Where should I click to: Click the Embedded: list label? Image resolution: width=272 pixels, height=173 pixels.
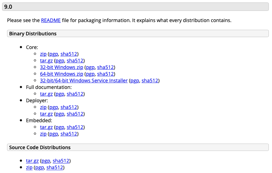click(x=39, y=120)
